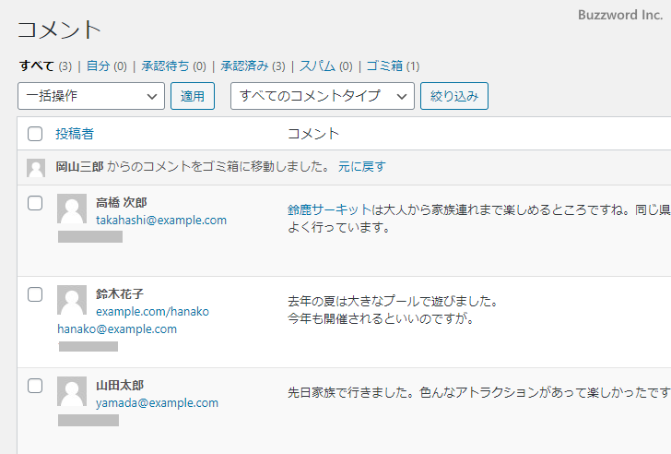Expand the すべてのコメントタイプ dropdown
This screenshot has height=454, width=671.
point(322,96)
